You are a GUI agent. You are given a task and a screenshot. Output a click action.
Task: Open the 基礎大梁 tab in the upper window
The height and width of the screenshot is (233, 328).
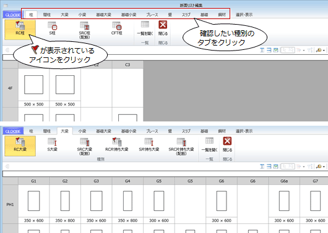coord(103,15)
